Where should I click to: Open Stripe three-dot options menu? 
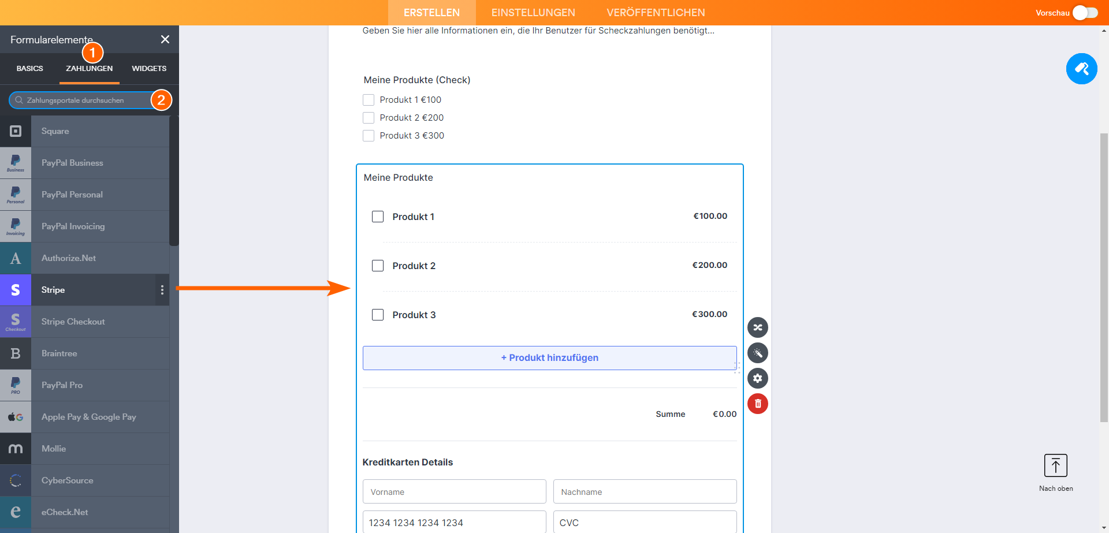(162, 290)
